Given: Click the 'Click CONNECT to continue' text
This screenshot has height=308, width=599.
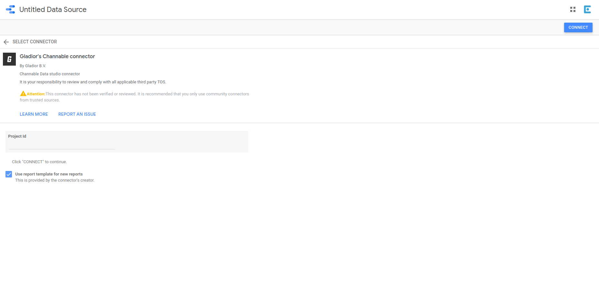Looking at the screenshot, I should pos(39,162).
